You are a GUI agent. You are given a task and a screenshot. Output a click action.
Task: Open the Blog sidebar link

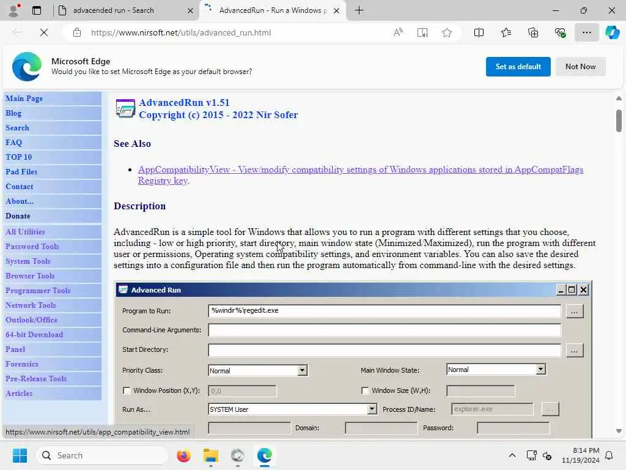click(13, 113)
